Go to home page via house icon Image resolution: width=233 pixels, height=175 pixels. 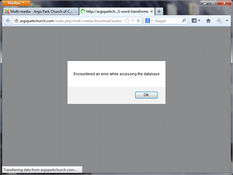click(x=208, y=21)
